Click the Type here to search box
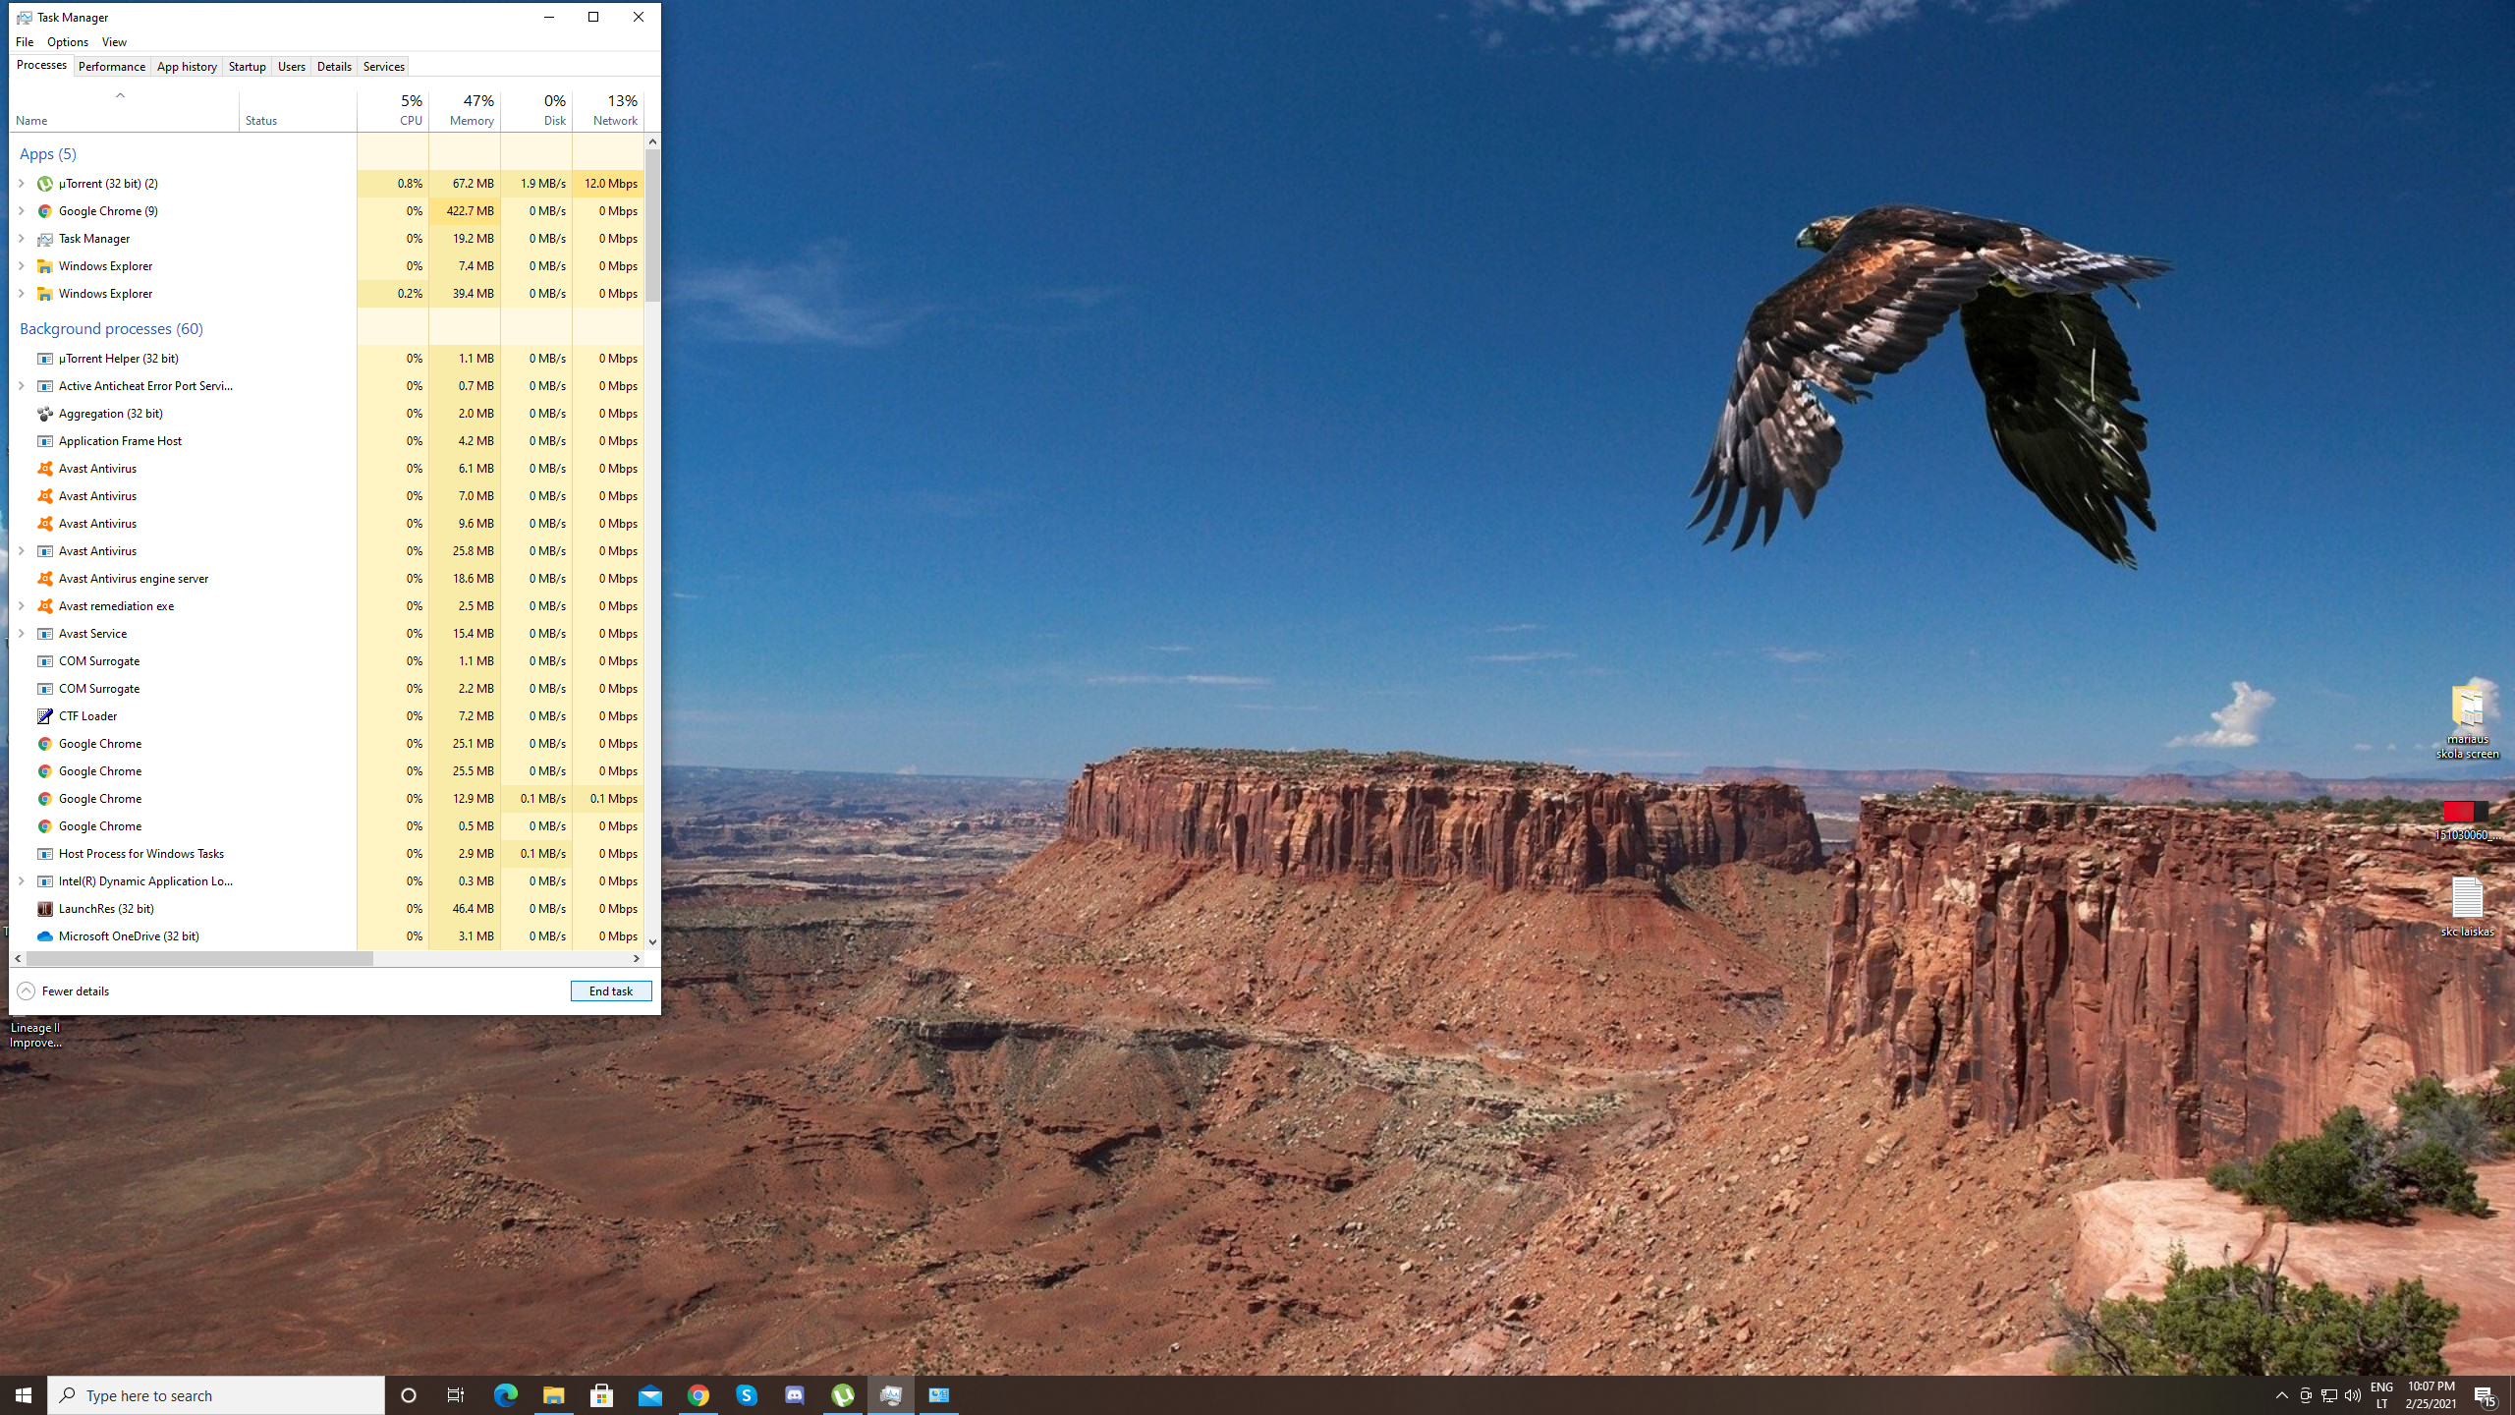Viewport: 2515px width, 1415px height. [216, 1395]
